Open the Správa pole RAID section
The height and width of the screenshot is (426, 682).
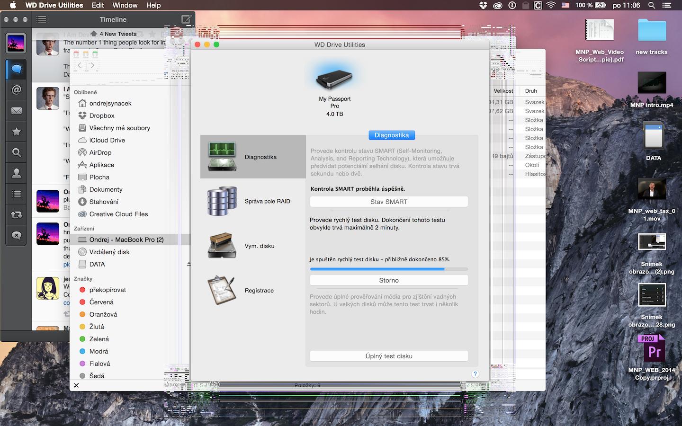(x=253, y=201)
